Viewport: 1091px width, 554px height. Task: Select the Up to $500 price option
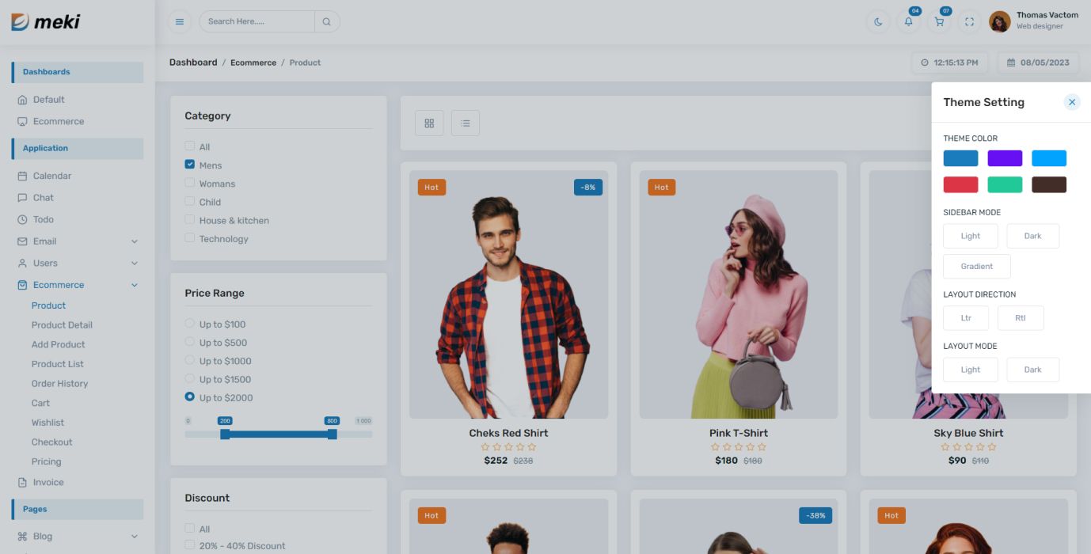(x=190, y=342)
